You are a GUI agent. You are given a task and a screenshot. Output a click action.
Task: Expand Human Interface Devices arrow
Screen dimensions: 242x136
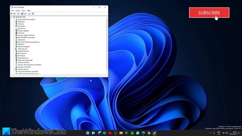(14, 35)
